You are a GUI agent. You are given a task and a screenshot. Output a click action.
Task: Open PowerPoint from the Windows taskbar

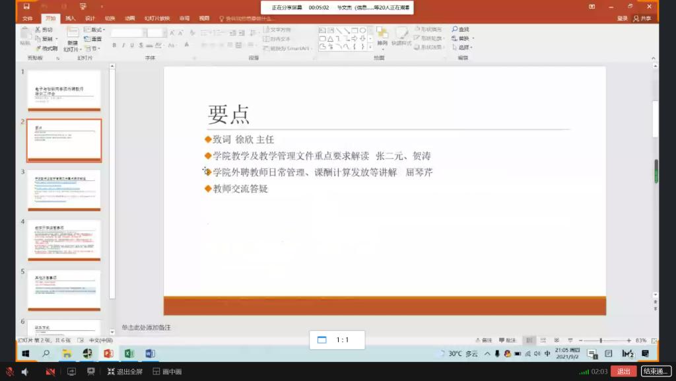108,354
